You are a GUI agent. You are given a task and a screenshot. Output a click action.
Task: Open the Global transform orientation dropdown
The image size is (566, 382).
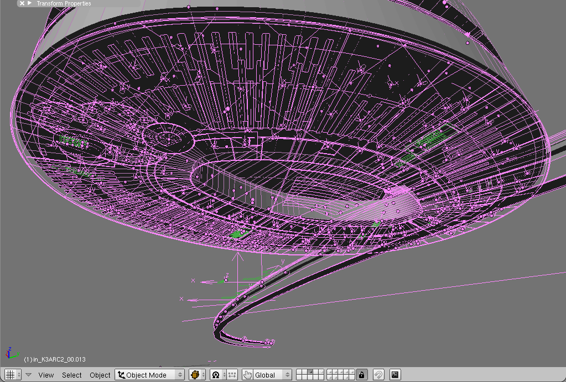pos(273,375)
